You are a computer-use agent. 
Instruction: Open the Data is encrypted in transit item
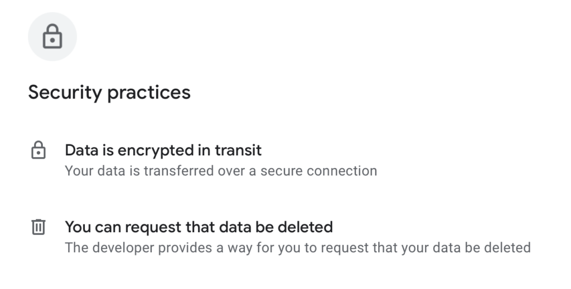(163, 150)
